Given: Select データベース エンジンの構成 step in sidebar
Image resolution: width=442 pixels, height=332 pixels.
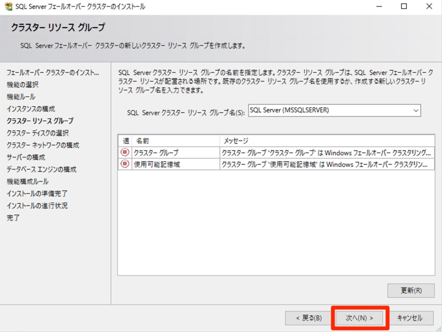Looking at the screenshot, I should [x=41, y=169].
